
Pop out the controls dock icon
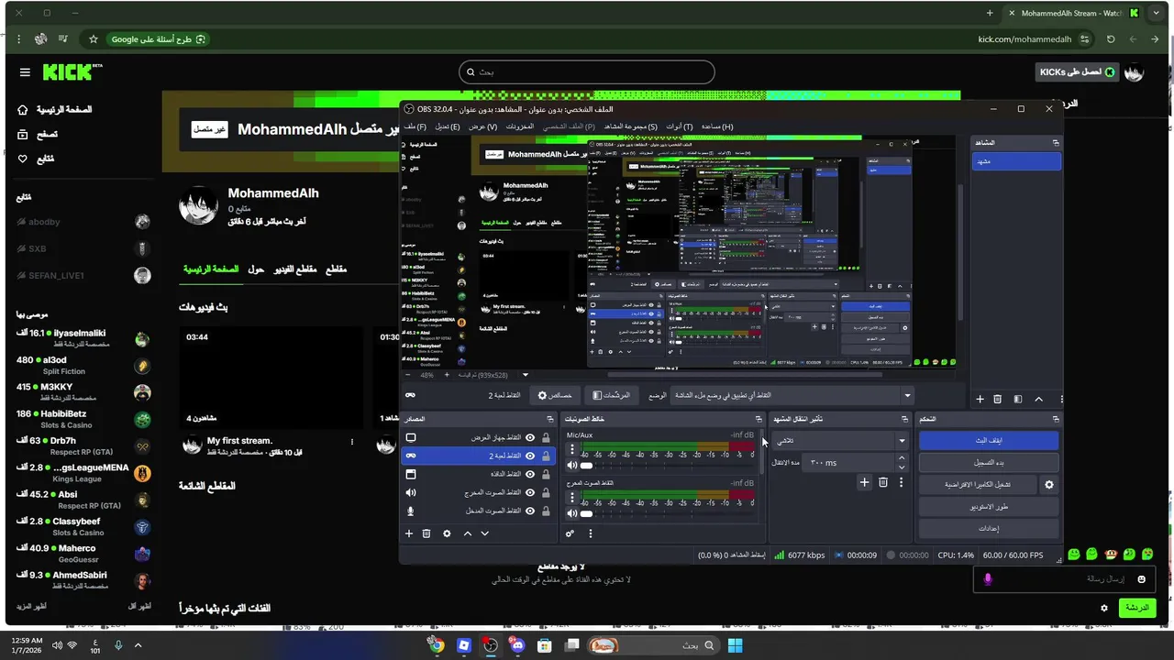coord(1056,419)
